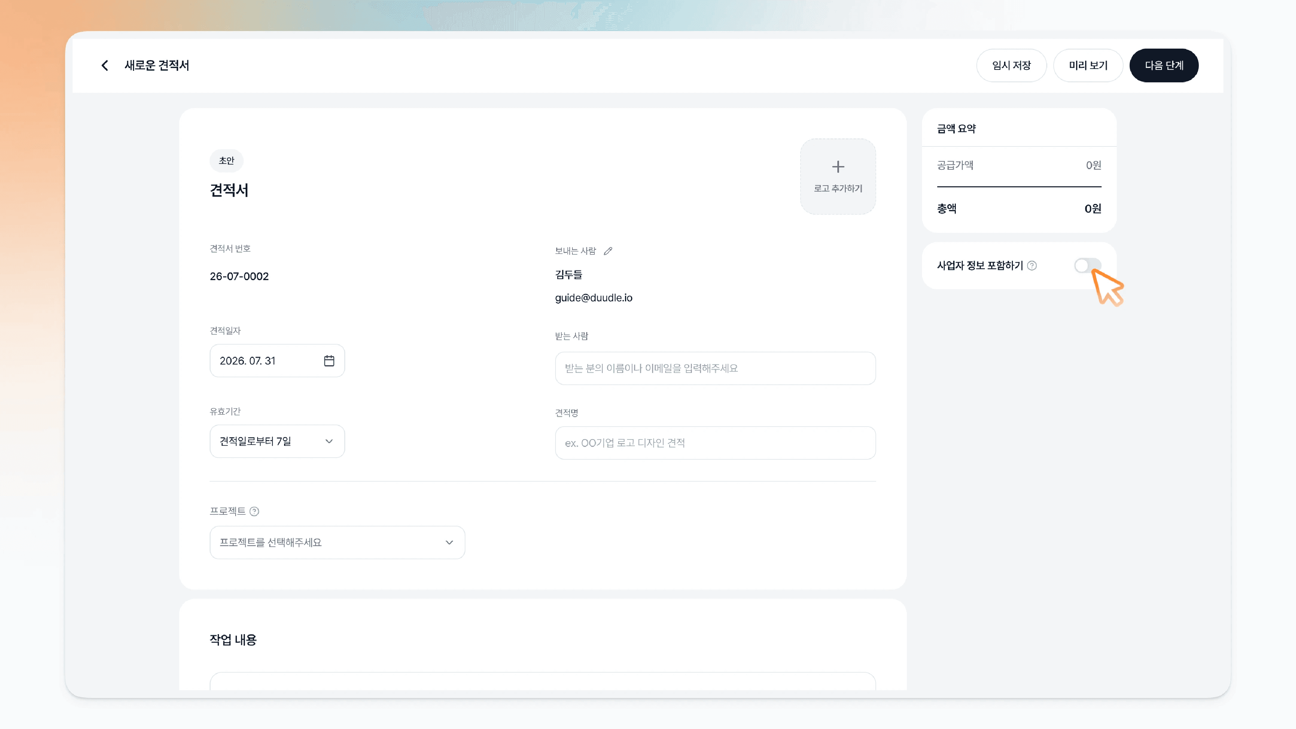The height and width of the screenshot is (729, 1296).
Task: Click the help icon beside 사업자 정보 포함하기
Action: [1032, 265]
